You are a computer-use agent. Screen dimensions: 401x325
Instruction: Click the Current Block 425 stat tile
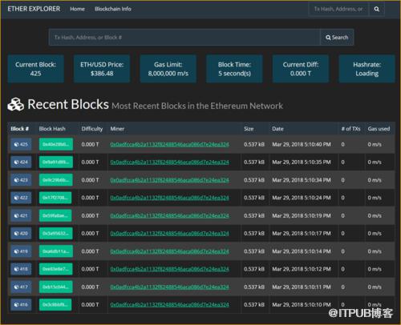(x=36, y=69)
